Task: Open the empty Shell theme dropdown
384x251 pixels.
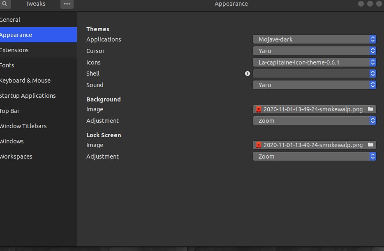Action: pyautogui.click(x=314, y=74)
